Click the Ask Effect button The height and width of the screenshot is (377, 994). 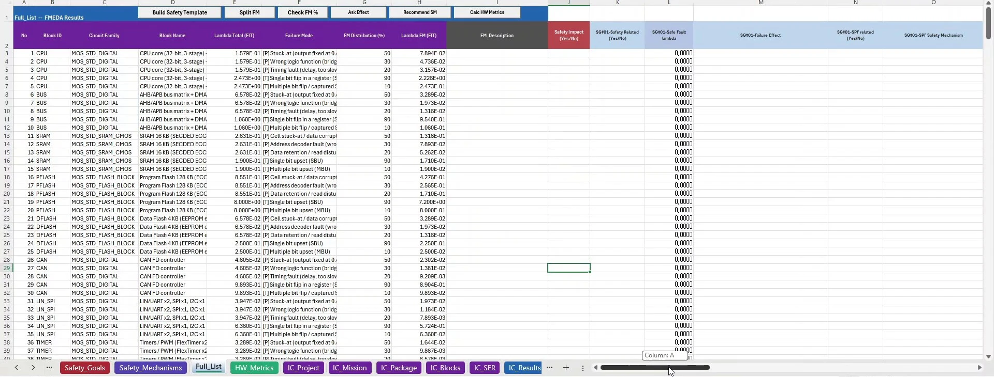coord(358,12)
